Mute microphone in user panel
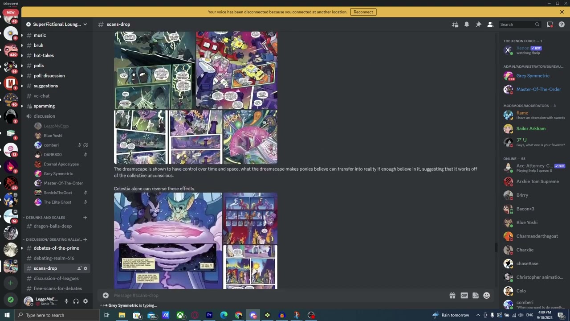Screen dimensions: 570x321 point(66,301)
